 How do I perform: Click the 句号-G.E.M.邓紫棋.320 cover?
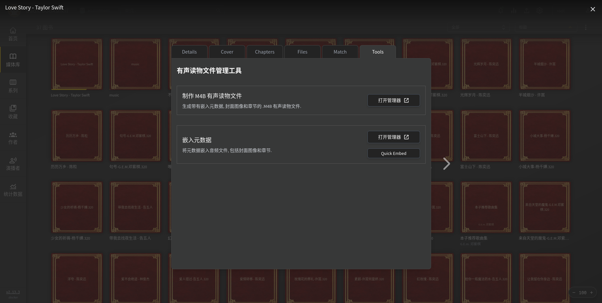coord(135,136)
